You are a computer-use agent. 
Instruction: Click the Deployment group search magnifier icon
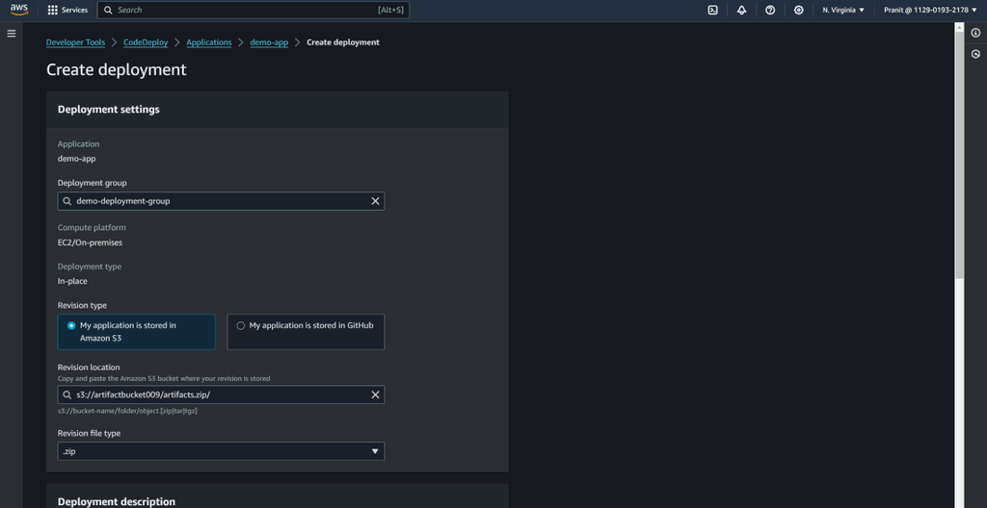tap(67, 201)
